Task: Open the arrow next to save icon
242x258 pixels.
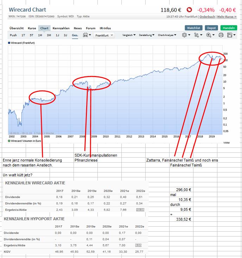Action: [234, 35]
